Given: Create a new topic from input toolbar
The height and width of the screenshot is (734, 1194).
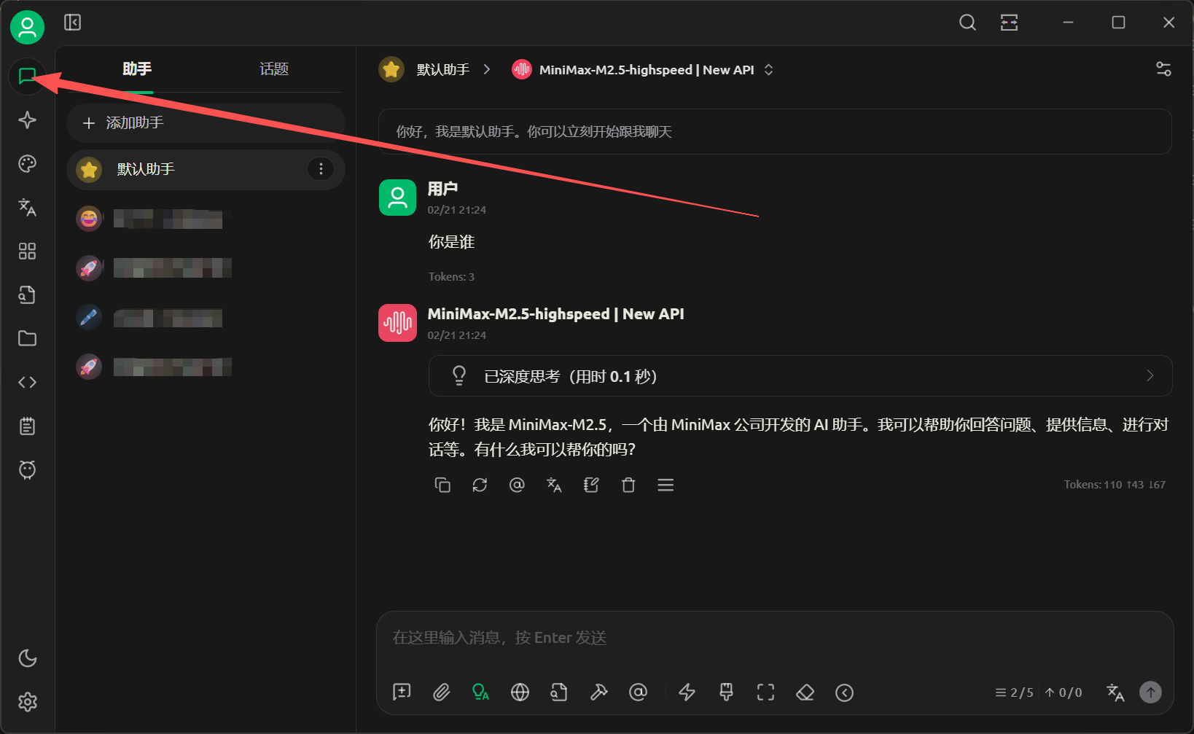Looking at the screenshot, I should coord(402,692).
